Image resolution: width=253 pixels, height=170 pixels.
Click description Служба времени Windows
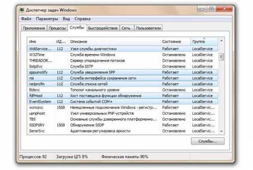coord(93,55)
